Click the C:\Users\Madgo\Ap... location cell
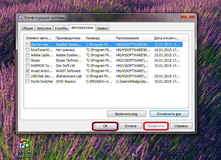This screenshot has width=221, height=160. click(x=133, y=81)
